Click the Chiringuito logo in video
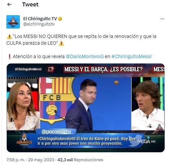 click(24, 140)
